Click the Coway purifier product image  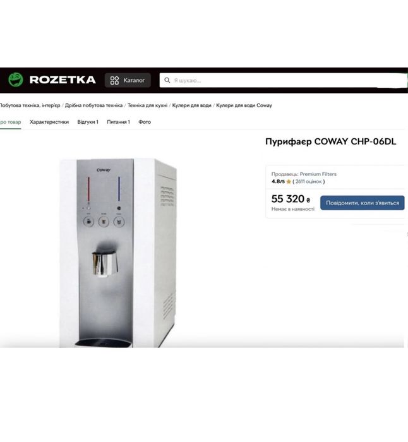pyautogui.click(x=118, y=253)
